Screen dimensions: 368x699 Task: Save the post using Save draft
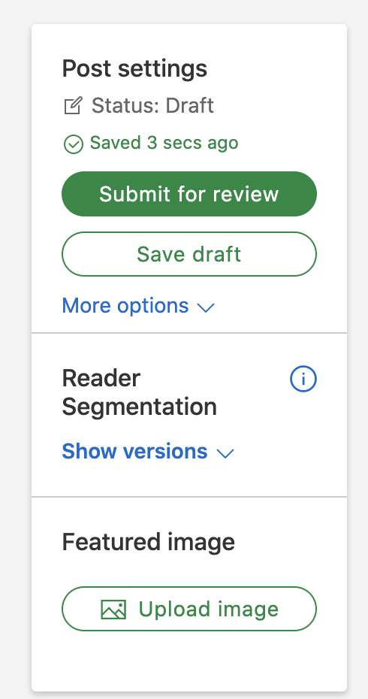(189, 254)
